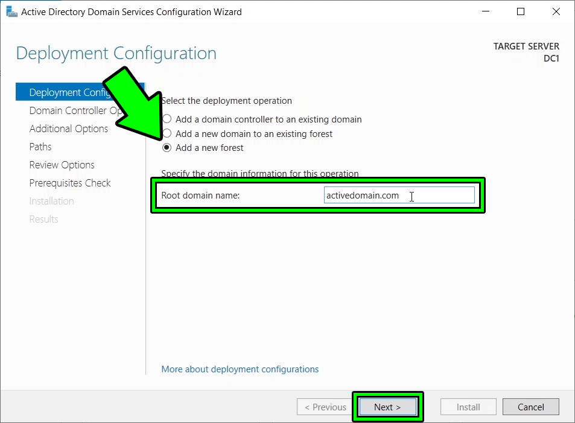
Task: Click the Deployment Configuration page heading
Action: (115, 54)
